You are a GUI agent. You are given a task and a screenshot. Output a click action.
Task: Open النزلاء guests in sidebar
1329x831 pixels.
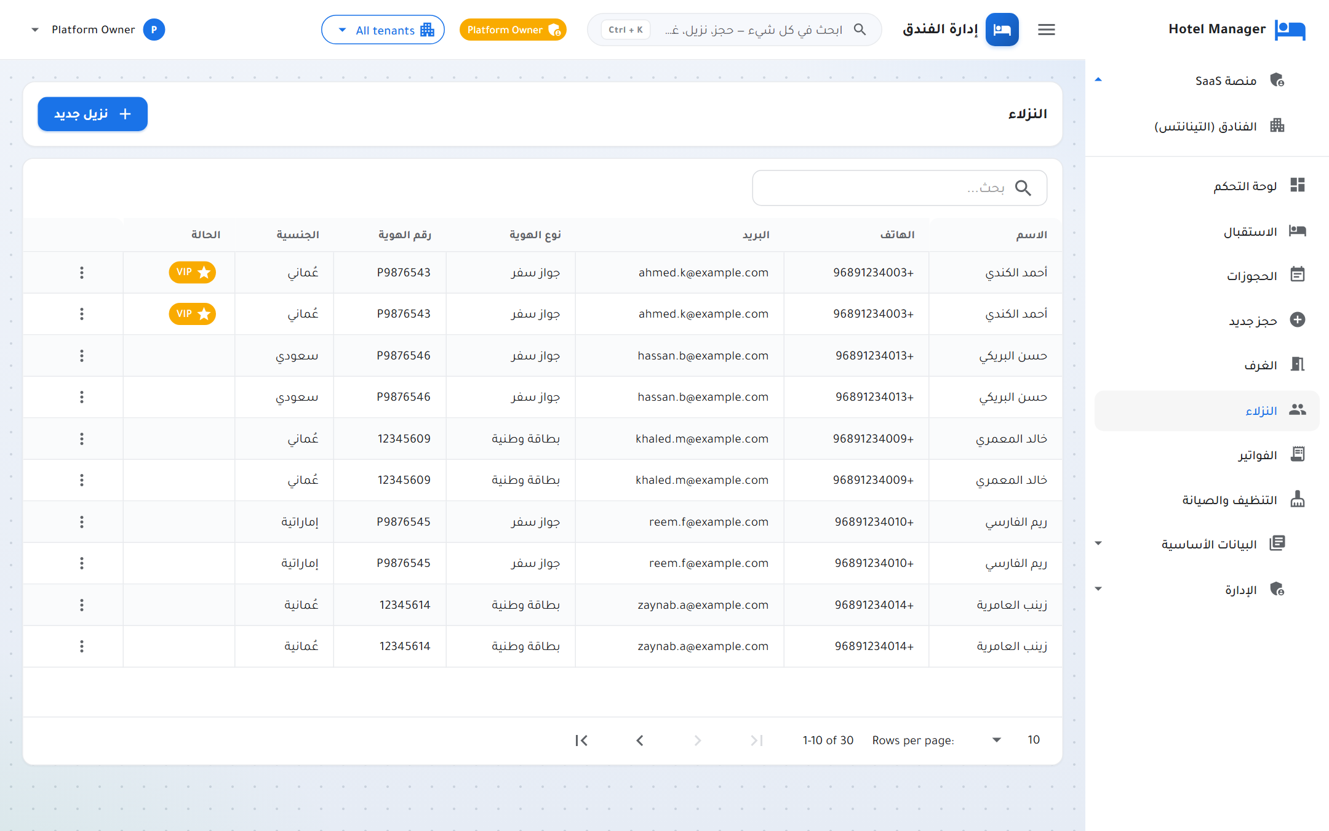click(1207, 410)
